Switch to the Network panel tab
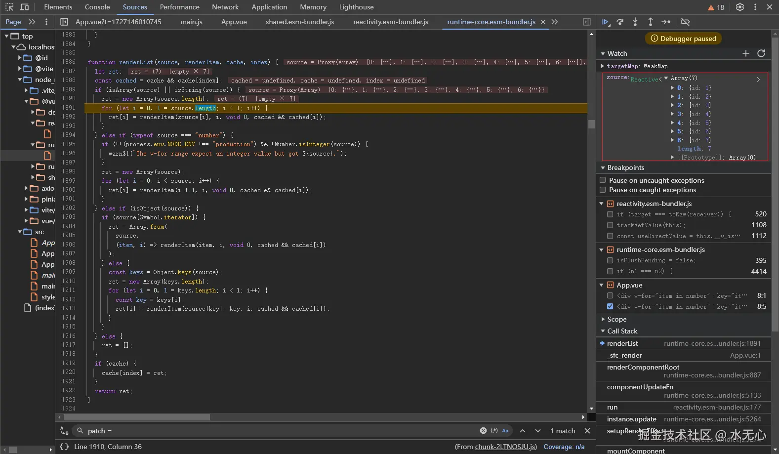The width and height of the screenshot is (779, 454). click(x=225, y=7)
